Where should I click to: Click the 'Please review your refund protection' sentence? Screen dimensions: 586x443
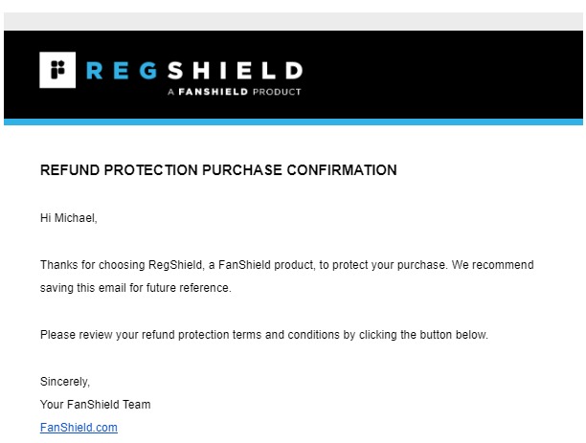point(264,335)
